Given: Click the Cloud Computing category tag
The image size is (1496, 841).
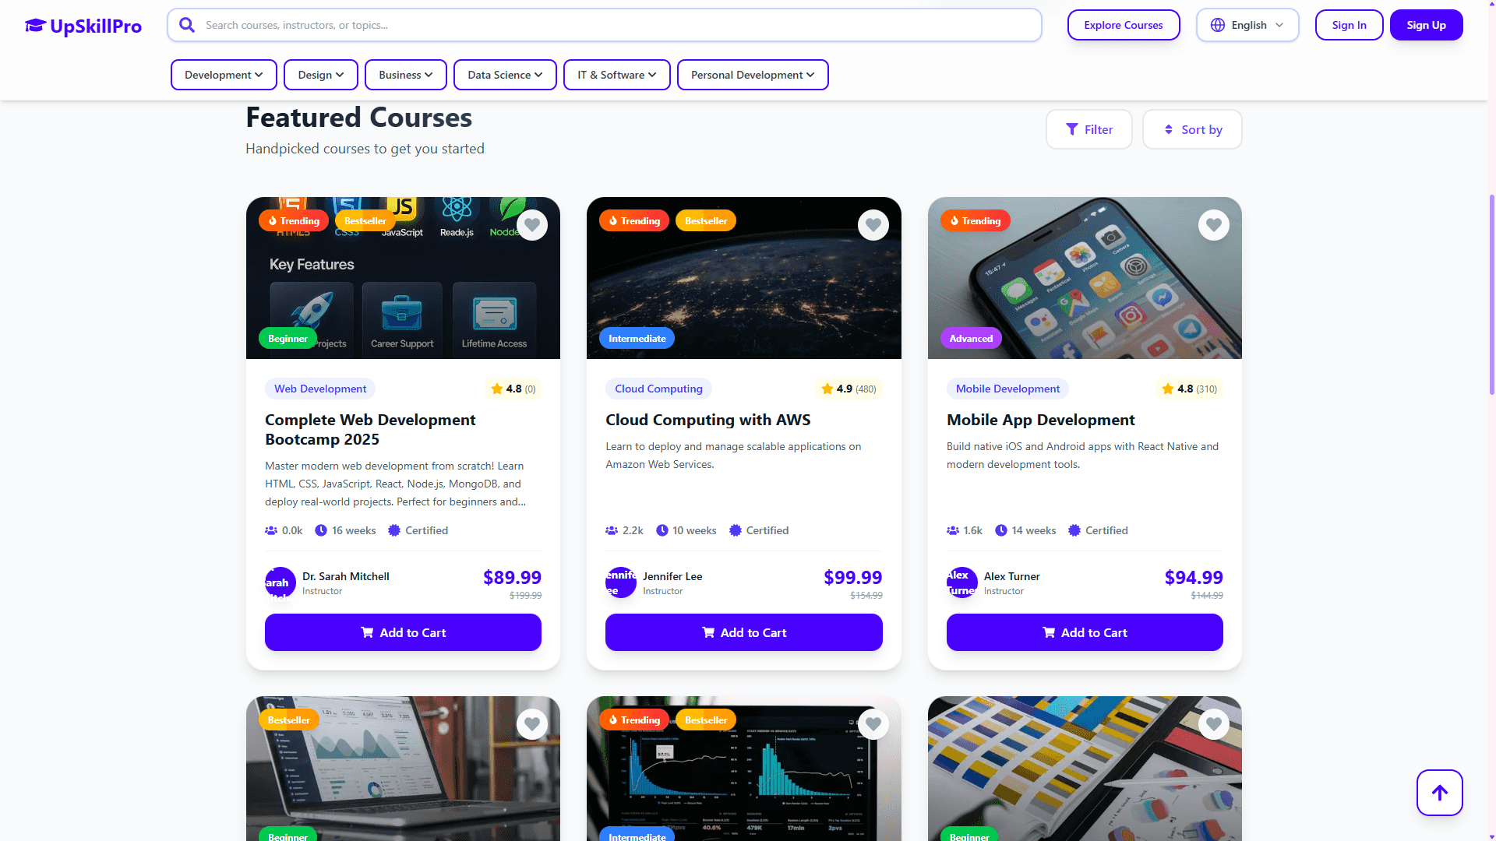Looking at the screenshot, I should point(658,389).
